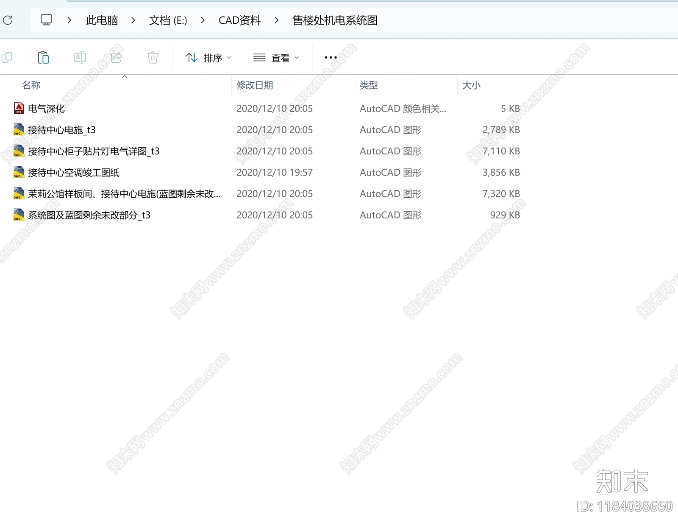Expand the chevron after the computer icon

tap(69, 20)
